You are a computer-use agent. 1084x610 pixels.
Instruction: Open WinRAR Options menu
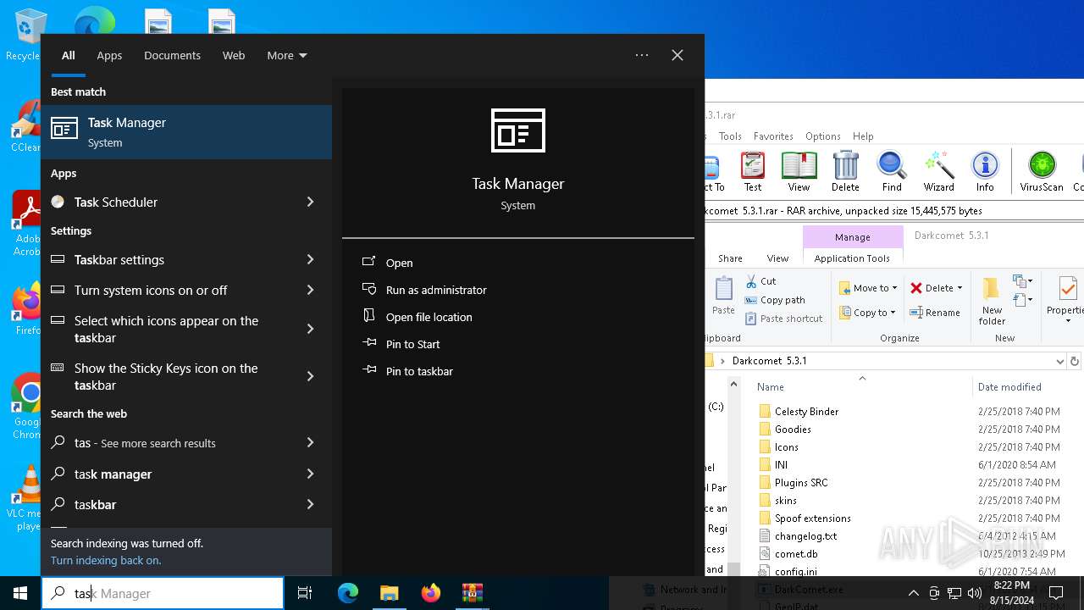823,136
